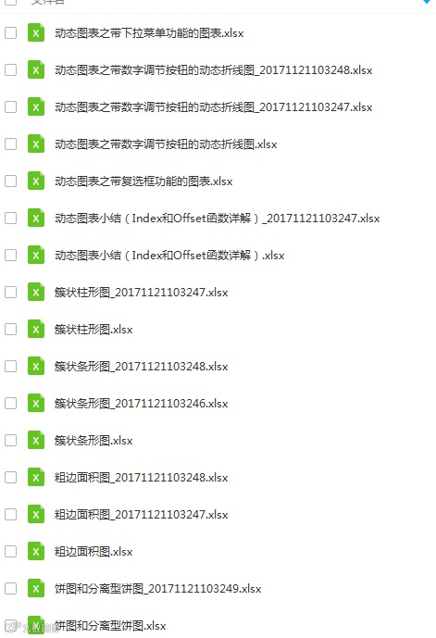Screen dimensions: 436x638
Task: Click Excel icon of 簇状柱形图_20171121103247.xlsx
Action: coord(36,292)
